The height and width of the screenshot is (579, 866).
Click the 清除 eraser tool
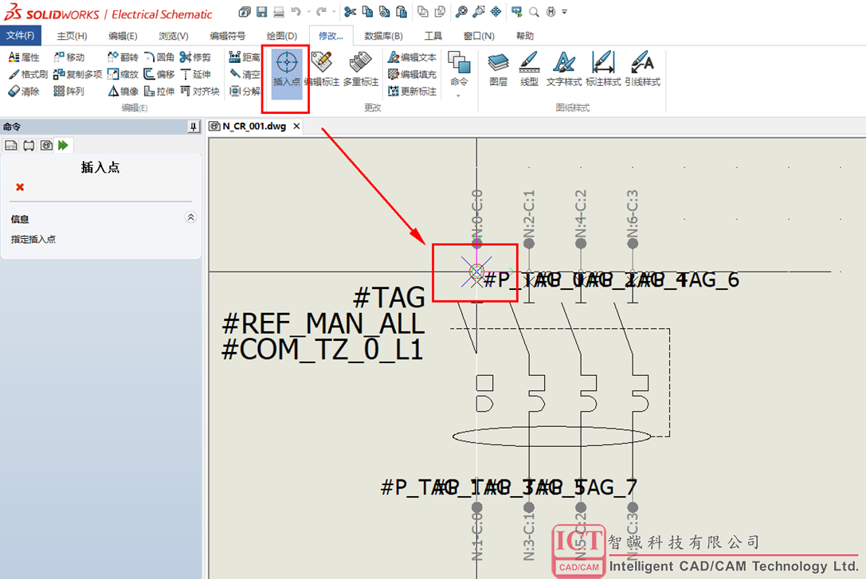click(24, 91)
